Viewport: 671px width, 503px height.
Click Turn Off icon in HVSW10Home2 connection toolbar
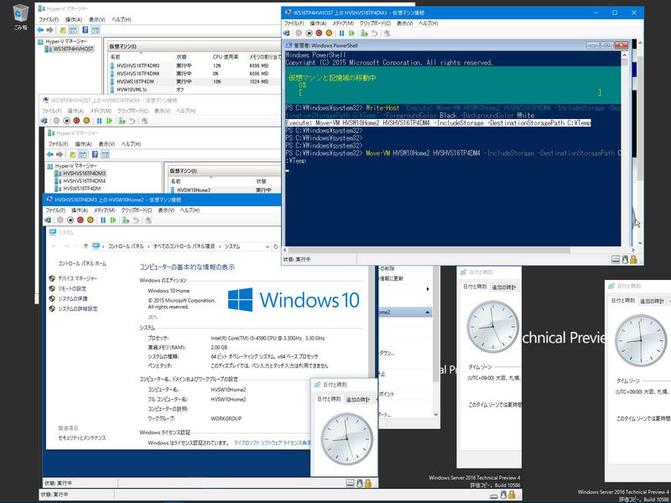click(70, 220)
